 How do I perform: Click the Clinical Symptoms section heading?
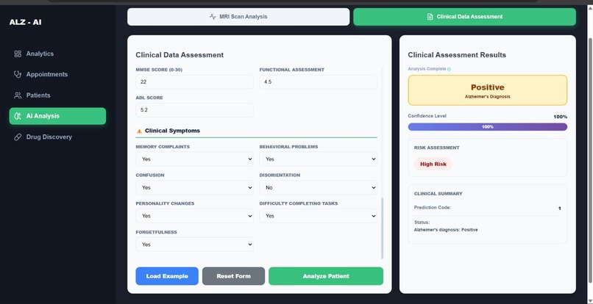tap(172, 131)
